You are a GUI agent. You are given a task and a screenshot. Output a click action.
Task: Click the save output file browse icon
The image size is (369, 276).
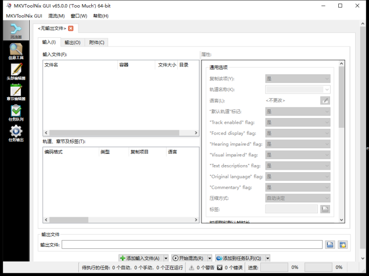[330, 245]
